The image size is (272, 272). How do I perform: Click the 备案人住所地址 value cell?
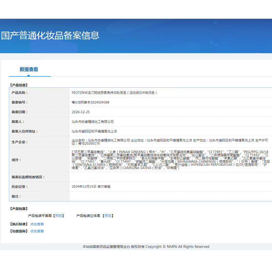tap(95, 131)
